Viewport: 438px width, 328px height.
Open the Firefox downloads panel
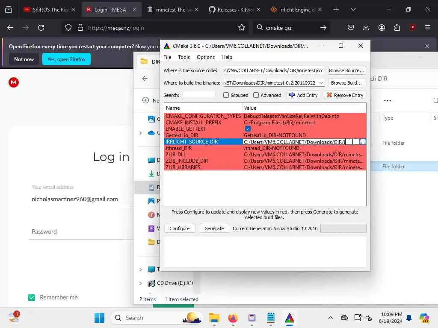(366, 28)
